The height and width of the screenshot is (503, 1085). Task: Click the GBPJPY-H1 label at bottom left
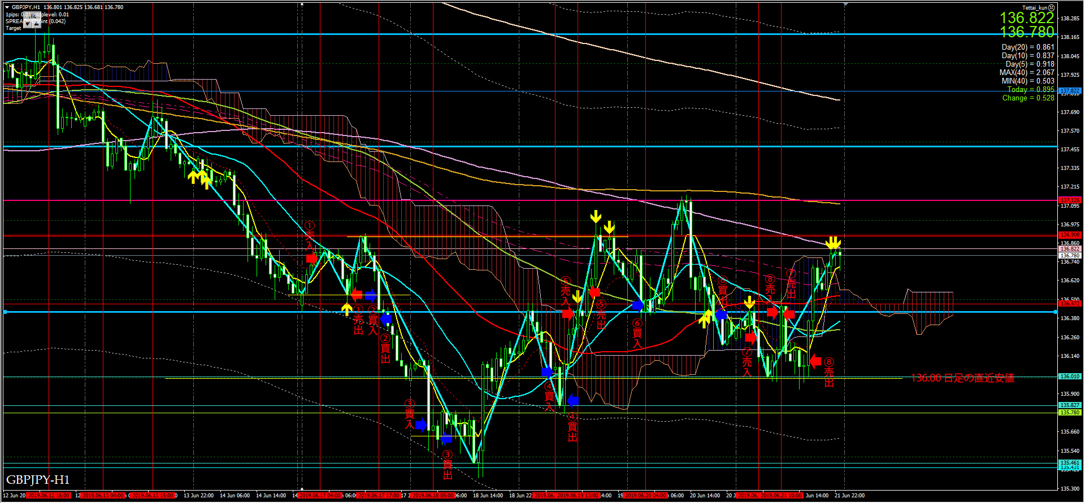[x=38, y=480]
